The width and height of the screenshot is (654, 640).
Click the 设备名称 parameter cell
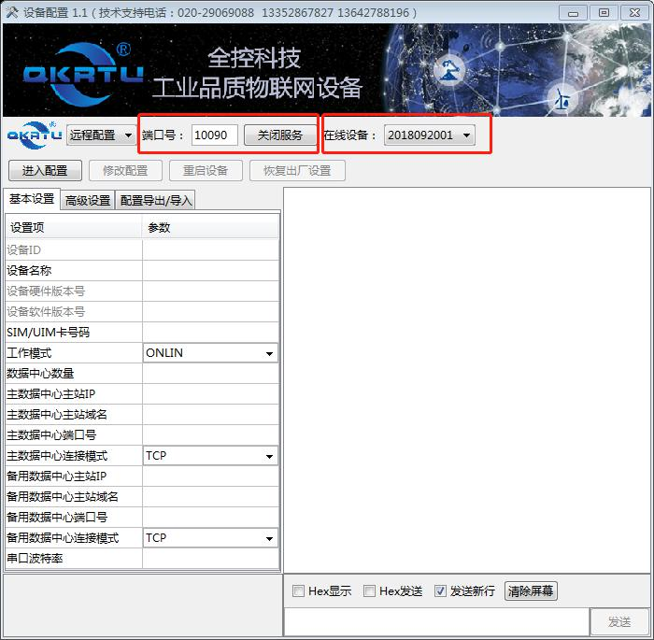[210, 271]
